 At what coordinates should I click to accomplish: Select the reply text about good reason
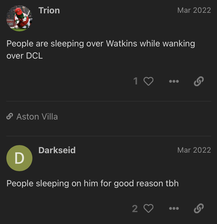(x=93, y=183)
